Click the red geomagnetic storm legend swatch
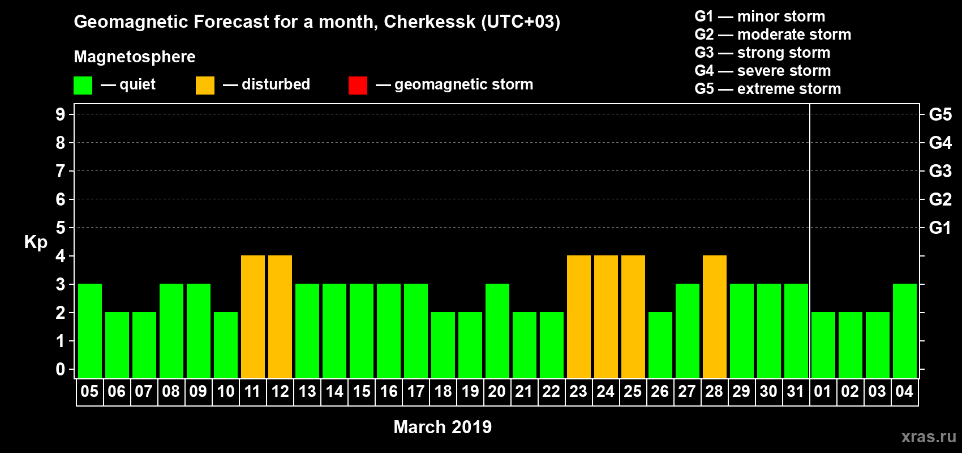The width and height of the screenshot is (962, 453). tap(358, 86)
